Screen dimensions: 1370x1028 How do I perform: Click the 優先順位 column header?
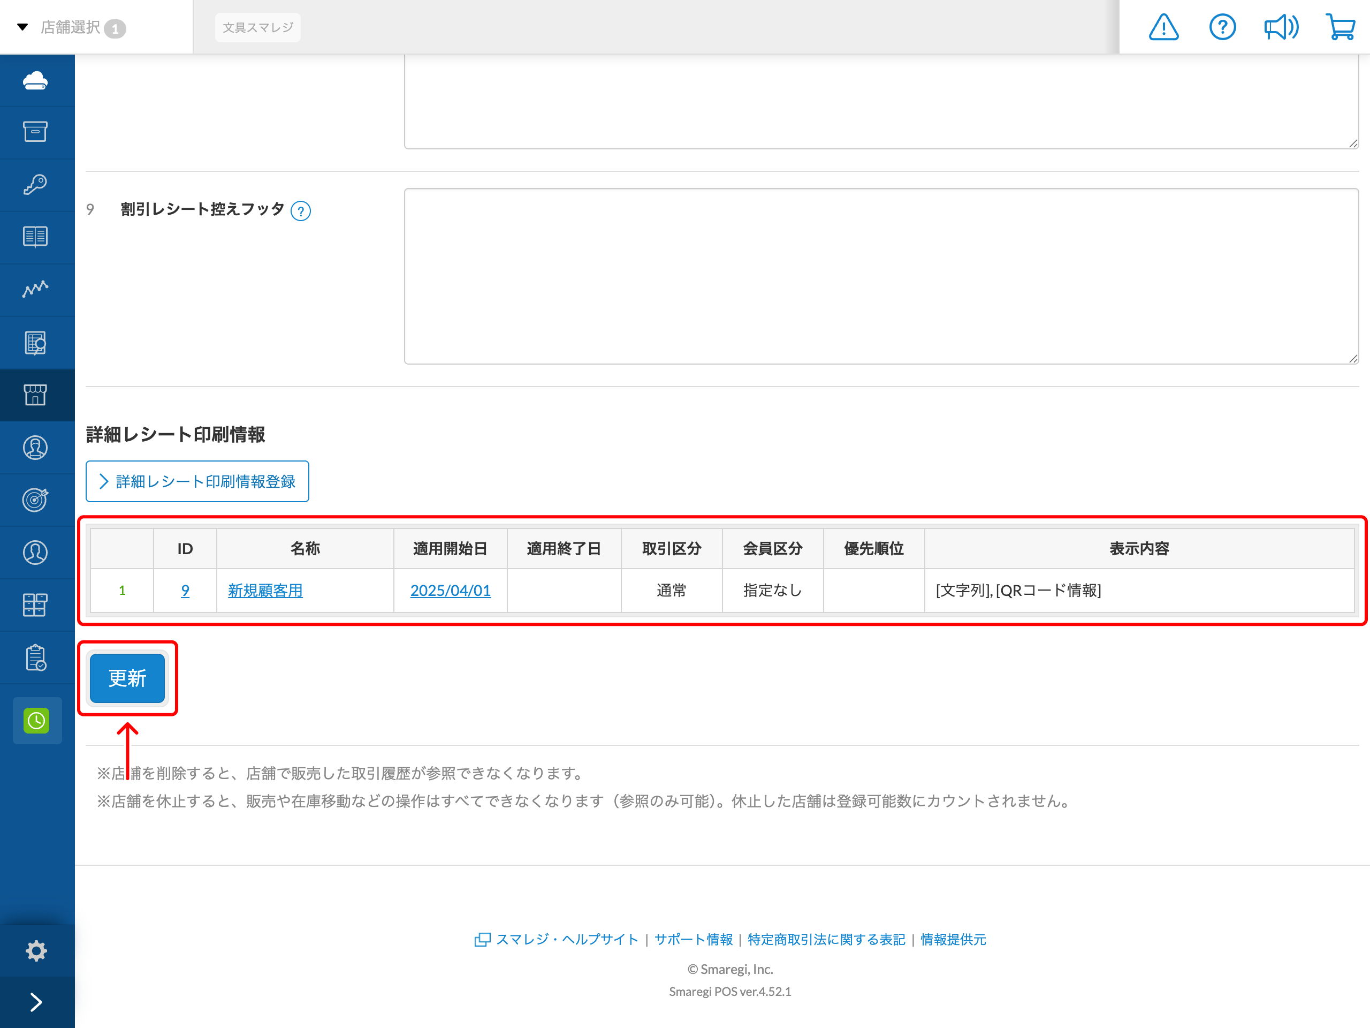pyautogui.click(x=874, y=548)
